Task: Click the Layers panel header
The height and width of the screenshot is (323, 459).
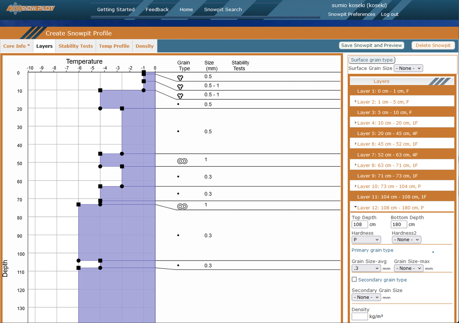Action: (402, 81)
